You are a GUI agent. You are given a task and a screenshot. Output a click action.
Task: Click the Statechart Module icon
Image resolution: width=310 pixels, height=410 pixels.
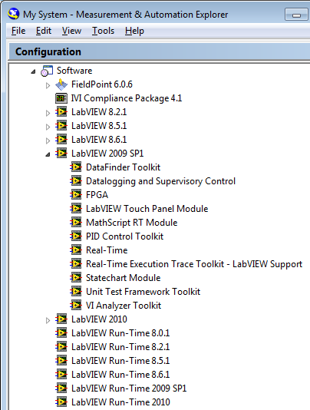pos(76,278)
